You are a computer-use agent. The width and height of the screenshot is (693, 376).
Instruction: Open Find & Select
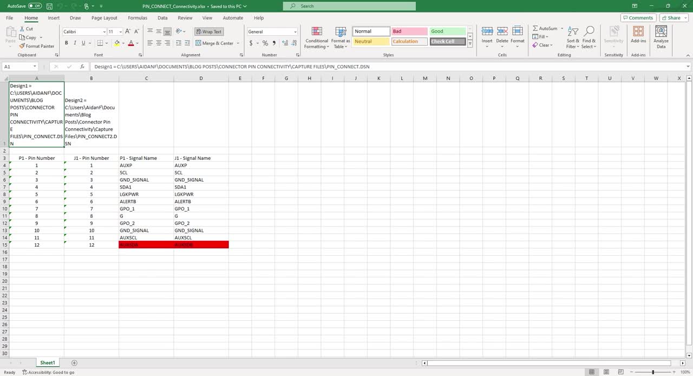click(589, 37)
